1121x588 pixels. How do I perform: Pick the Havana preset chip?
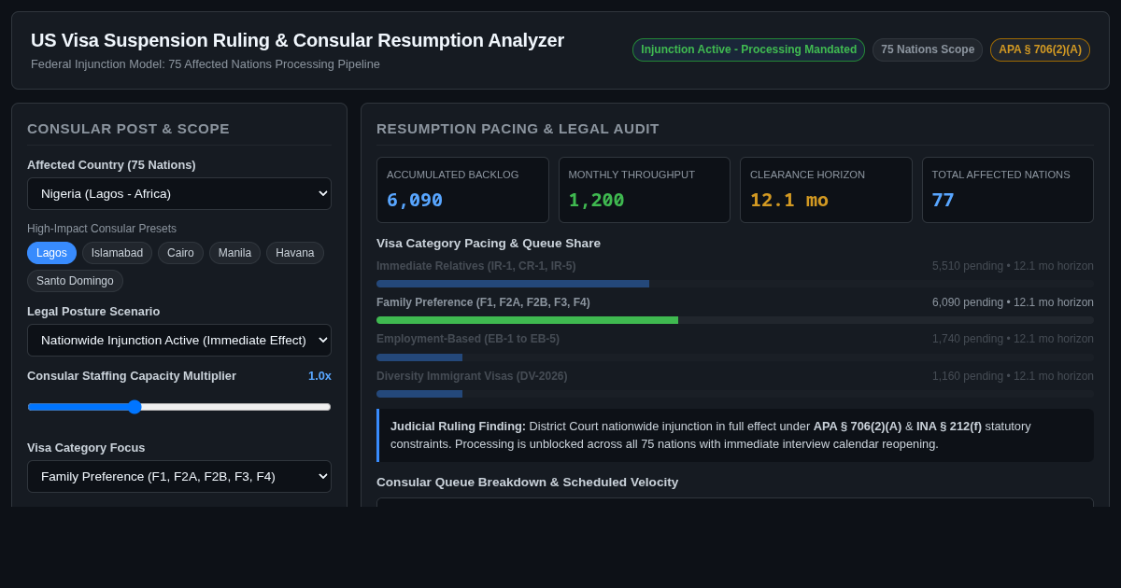[x=295, y=253]
